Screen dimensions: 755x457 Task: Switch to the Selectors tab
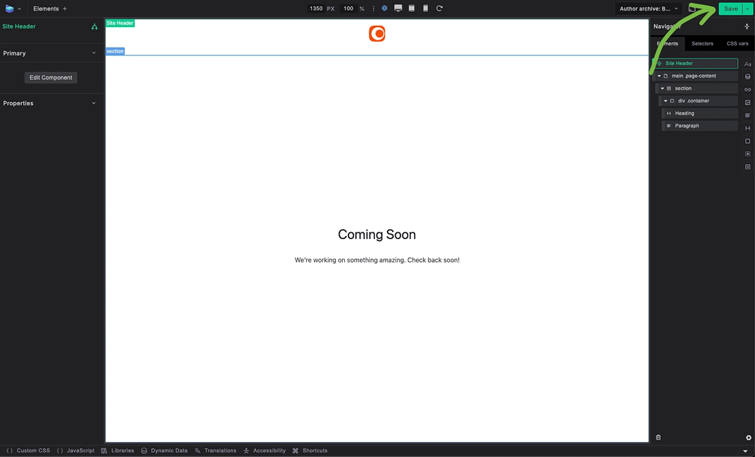coord(702,43)
